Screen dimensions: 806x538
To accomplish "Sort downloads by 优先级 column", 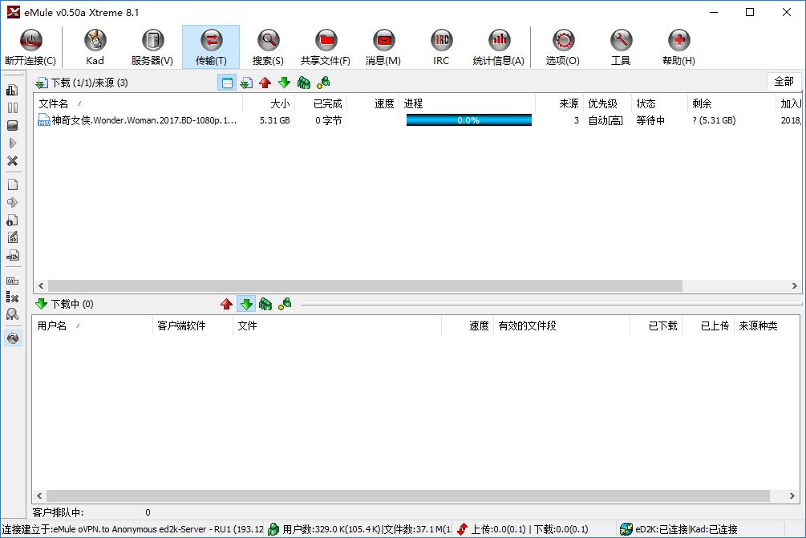I will point(608,103).
